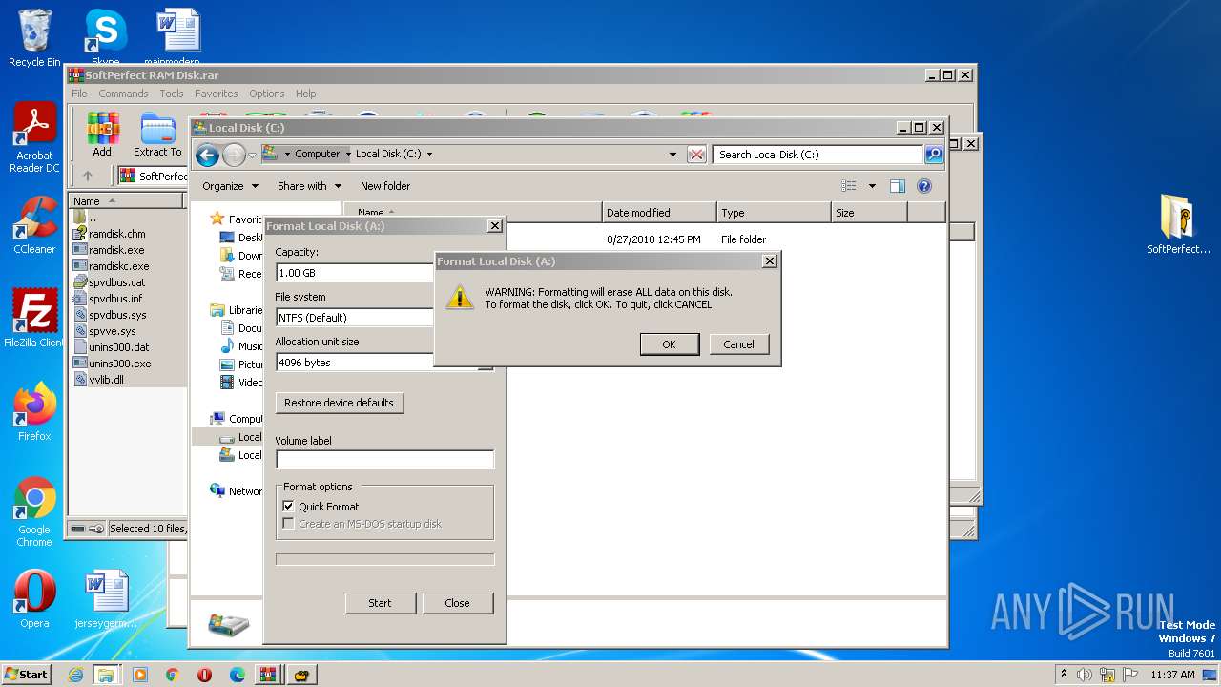Viewport: 1221px width, 687px height.
Task: Click the Close button in Format dialog
Action: pos(457,603)
